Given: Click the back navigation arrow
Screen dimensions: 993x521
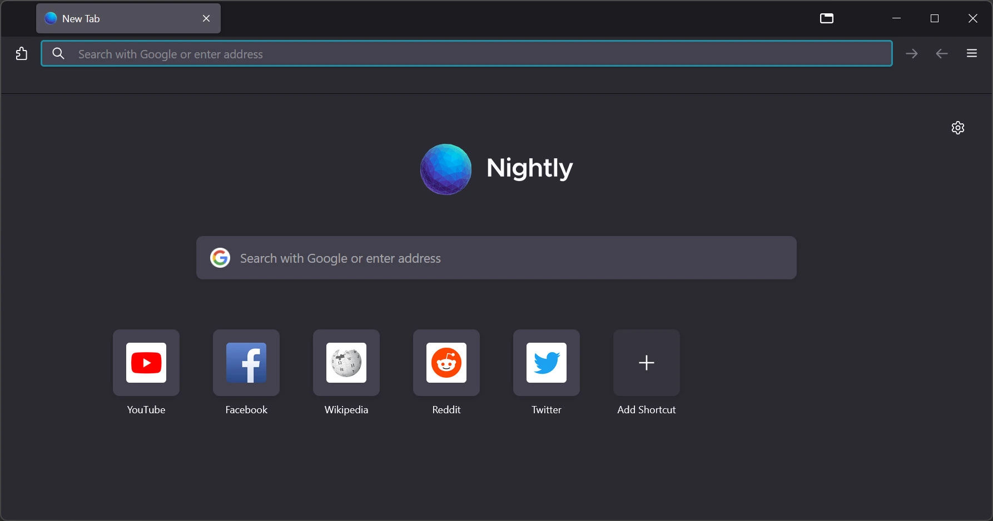Looking at the screenshot, I should [941, 53].
